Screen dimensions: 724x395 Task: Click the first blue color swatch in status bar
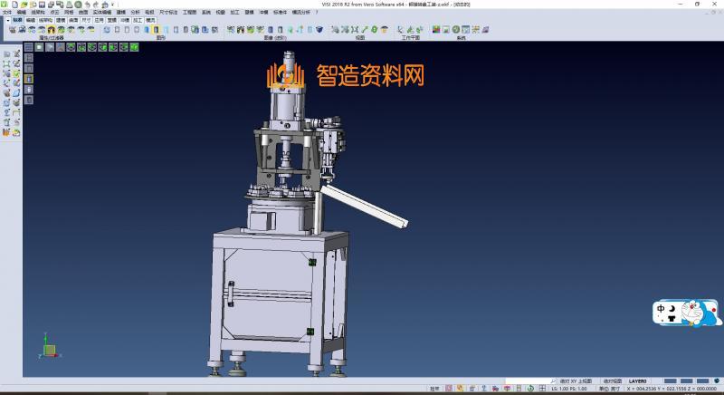[x=669, y=381]
